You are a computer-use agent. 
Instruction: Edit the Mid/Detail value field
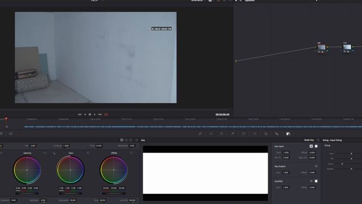click(132, 146)
